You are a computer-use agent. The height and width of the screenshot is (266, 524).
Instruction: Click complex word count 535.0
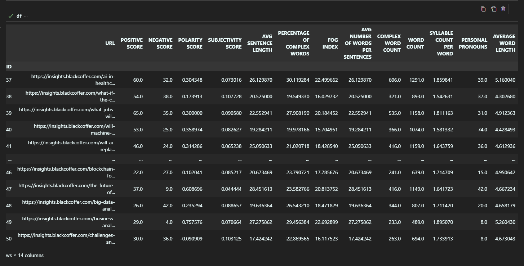(394, 113)
